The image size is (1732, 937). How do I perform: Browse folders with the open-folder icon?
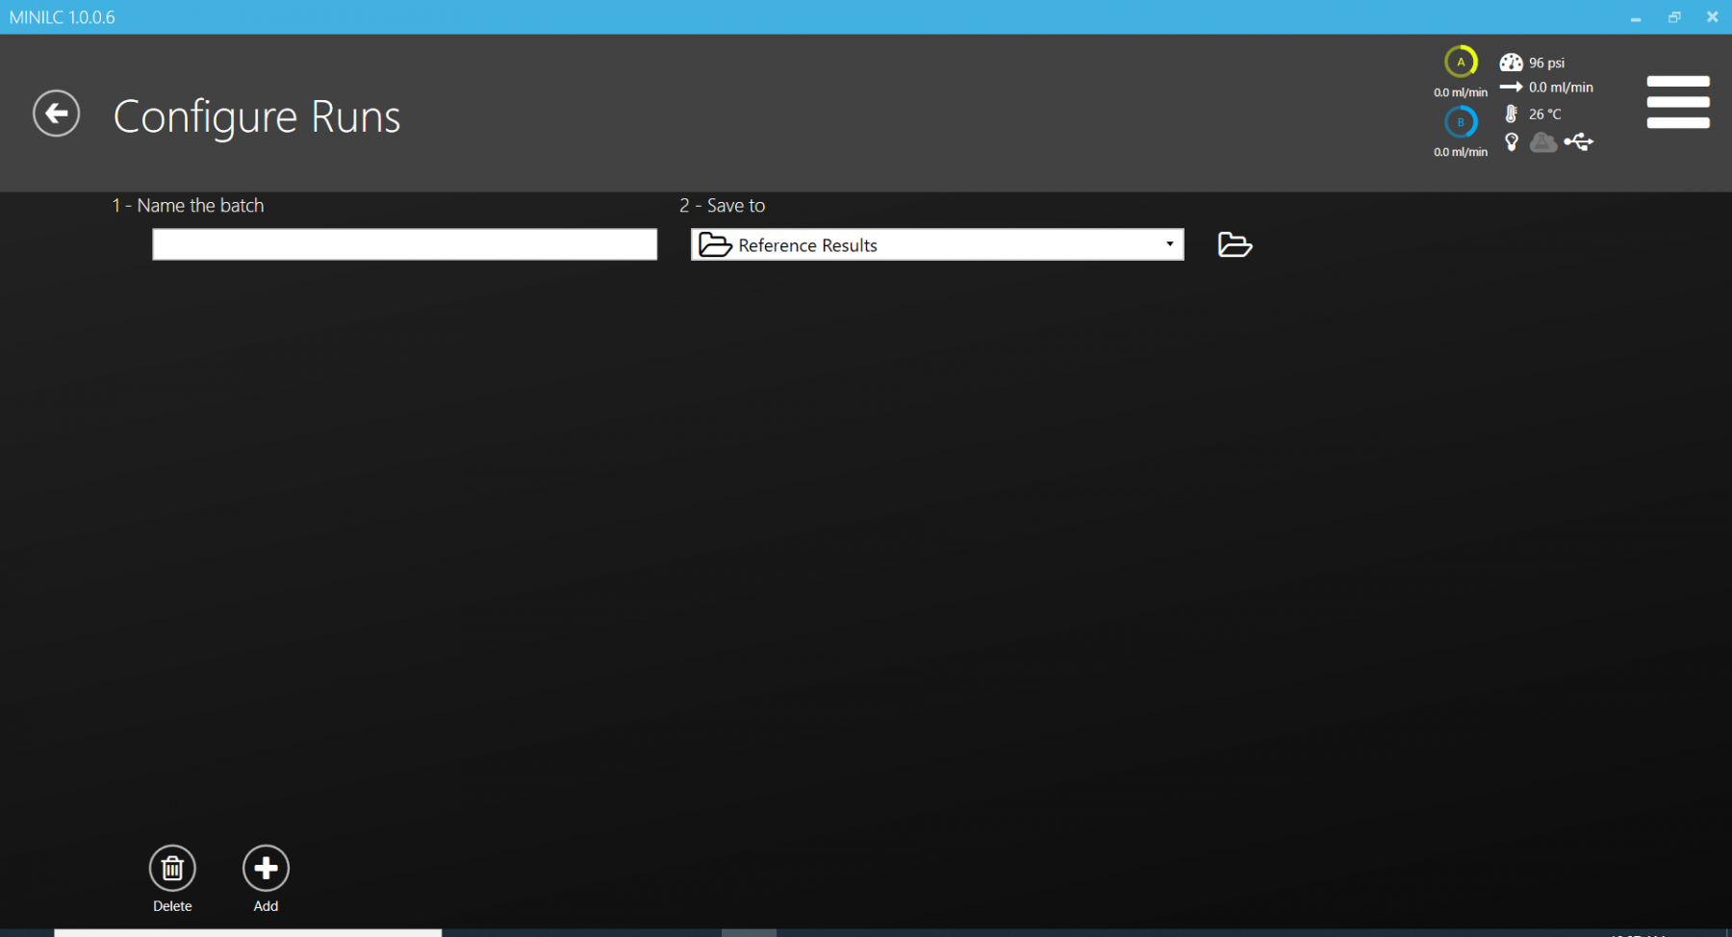tap(1235, 245)
